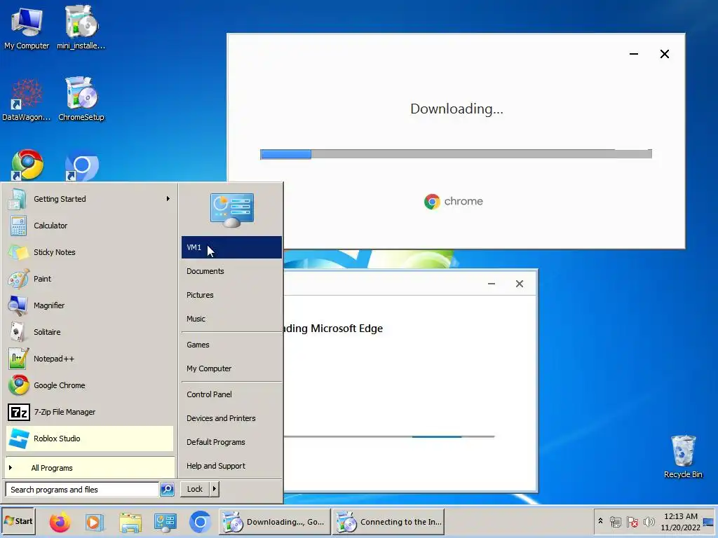Open Recycle Bin on desktop

pos(683,457)
